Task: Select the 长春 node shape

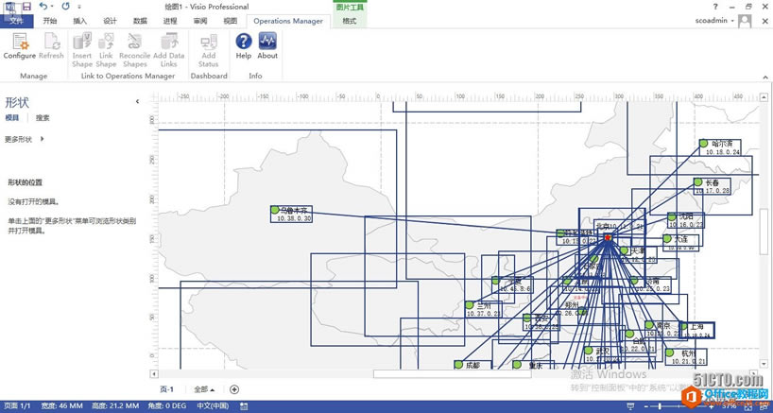Action: point(712,186)
